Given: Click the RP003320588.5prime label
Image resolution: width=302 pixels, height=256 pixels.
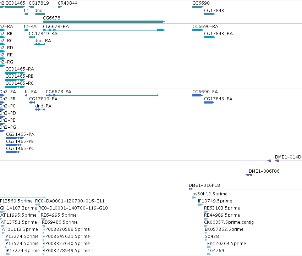Looking at the screenshot, I should click(66, 229).
